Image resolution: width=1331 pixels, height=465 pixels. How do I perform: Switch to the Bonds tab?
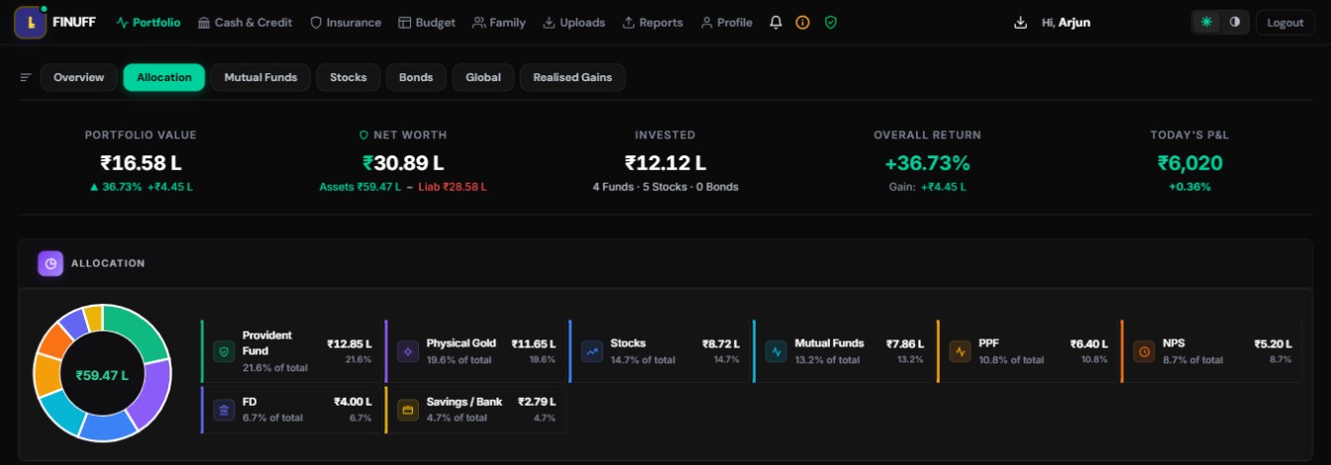point(416,77)
